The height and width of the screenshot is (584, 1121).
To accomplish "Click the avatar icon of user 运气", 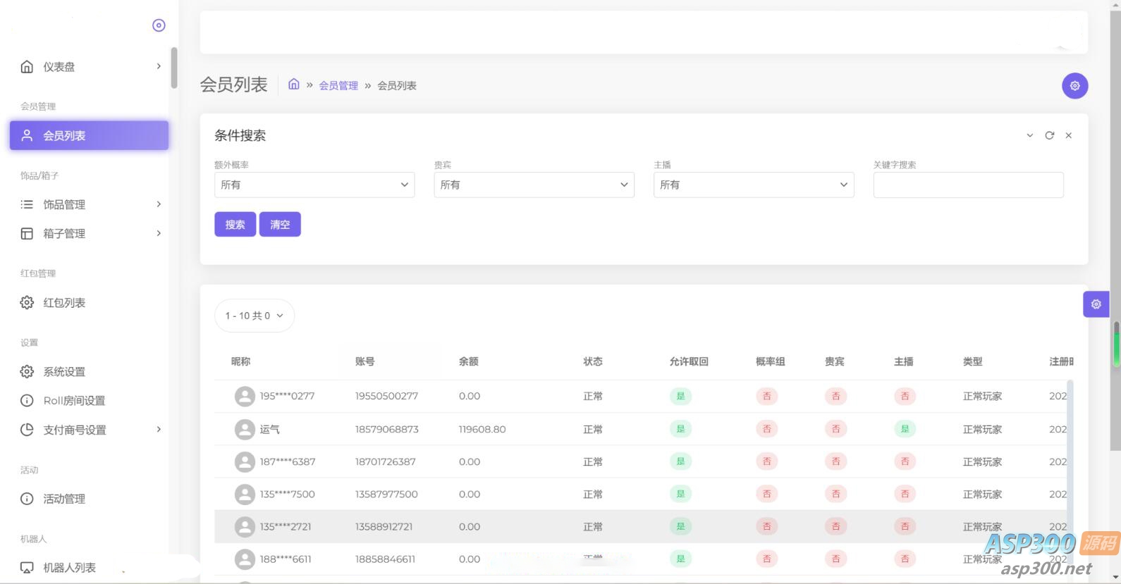I will point(245,429).
